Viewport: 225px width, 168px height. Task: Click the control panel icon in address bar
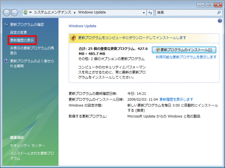(26, 12)
